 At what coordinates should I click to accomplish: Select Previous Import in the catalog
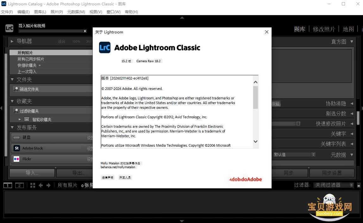[x=51, y=72]
